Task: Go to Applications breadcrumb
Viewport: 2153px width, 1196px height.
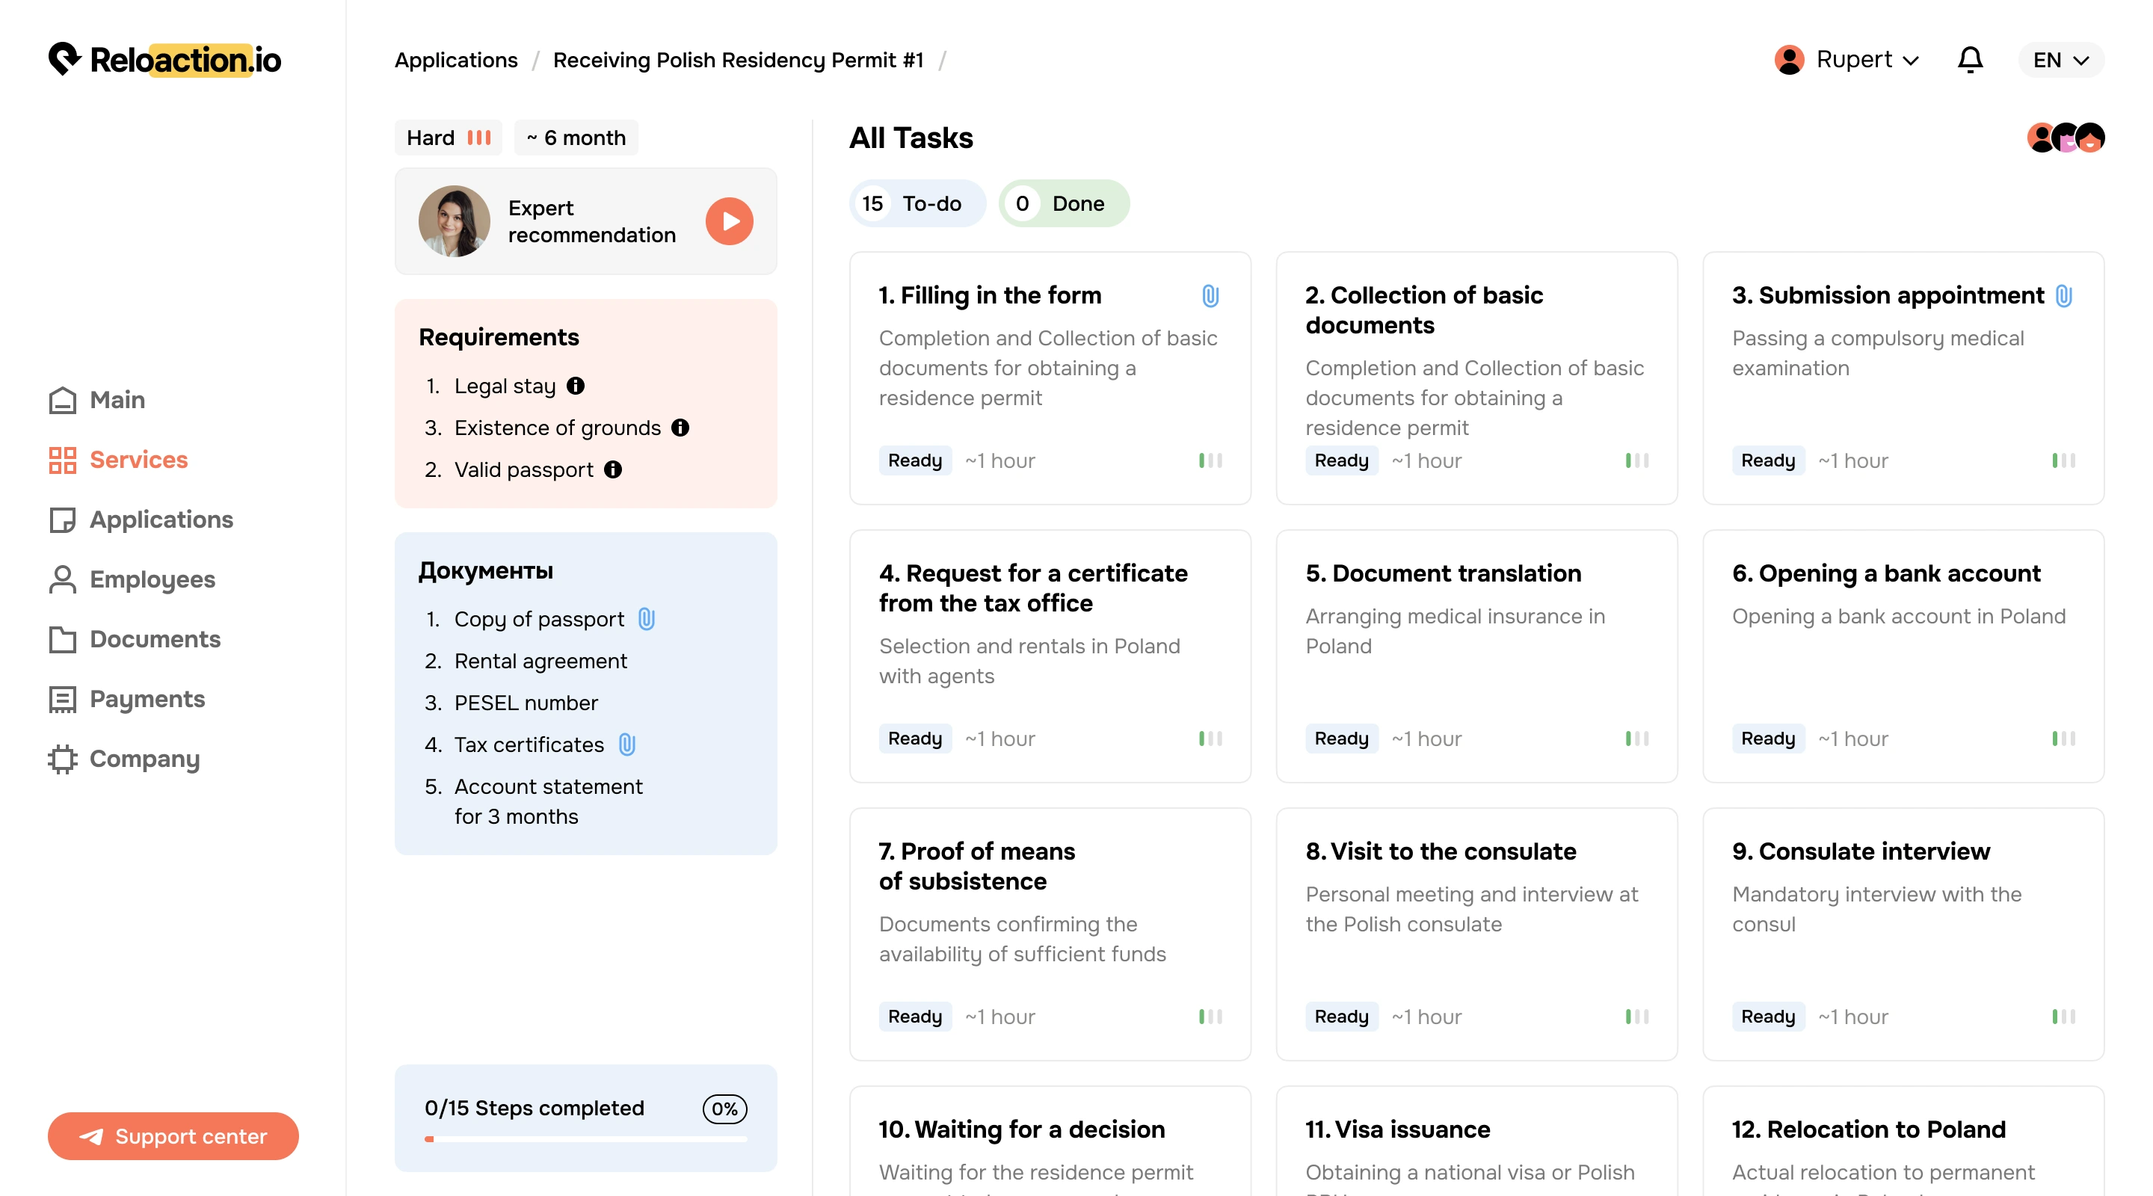Action: (455, 59)
